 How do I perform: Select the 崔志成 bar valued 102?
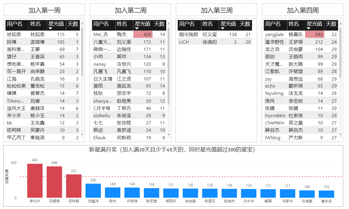(x=327, y=194)
